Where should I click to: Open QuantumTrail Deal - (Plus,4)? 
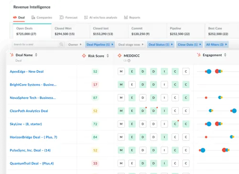click(32, 163)
